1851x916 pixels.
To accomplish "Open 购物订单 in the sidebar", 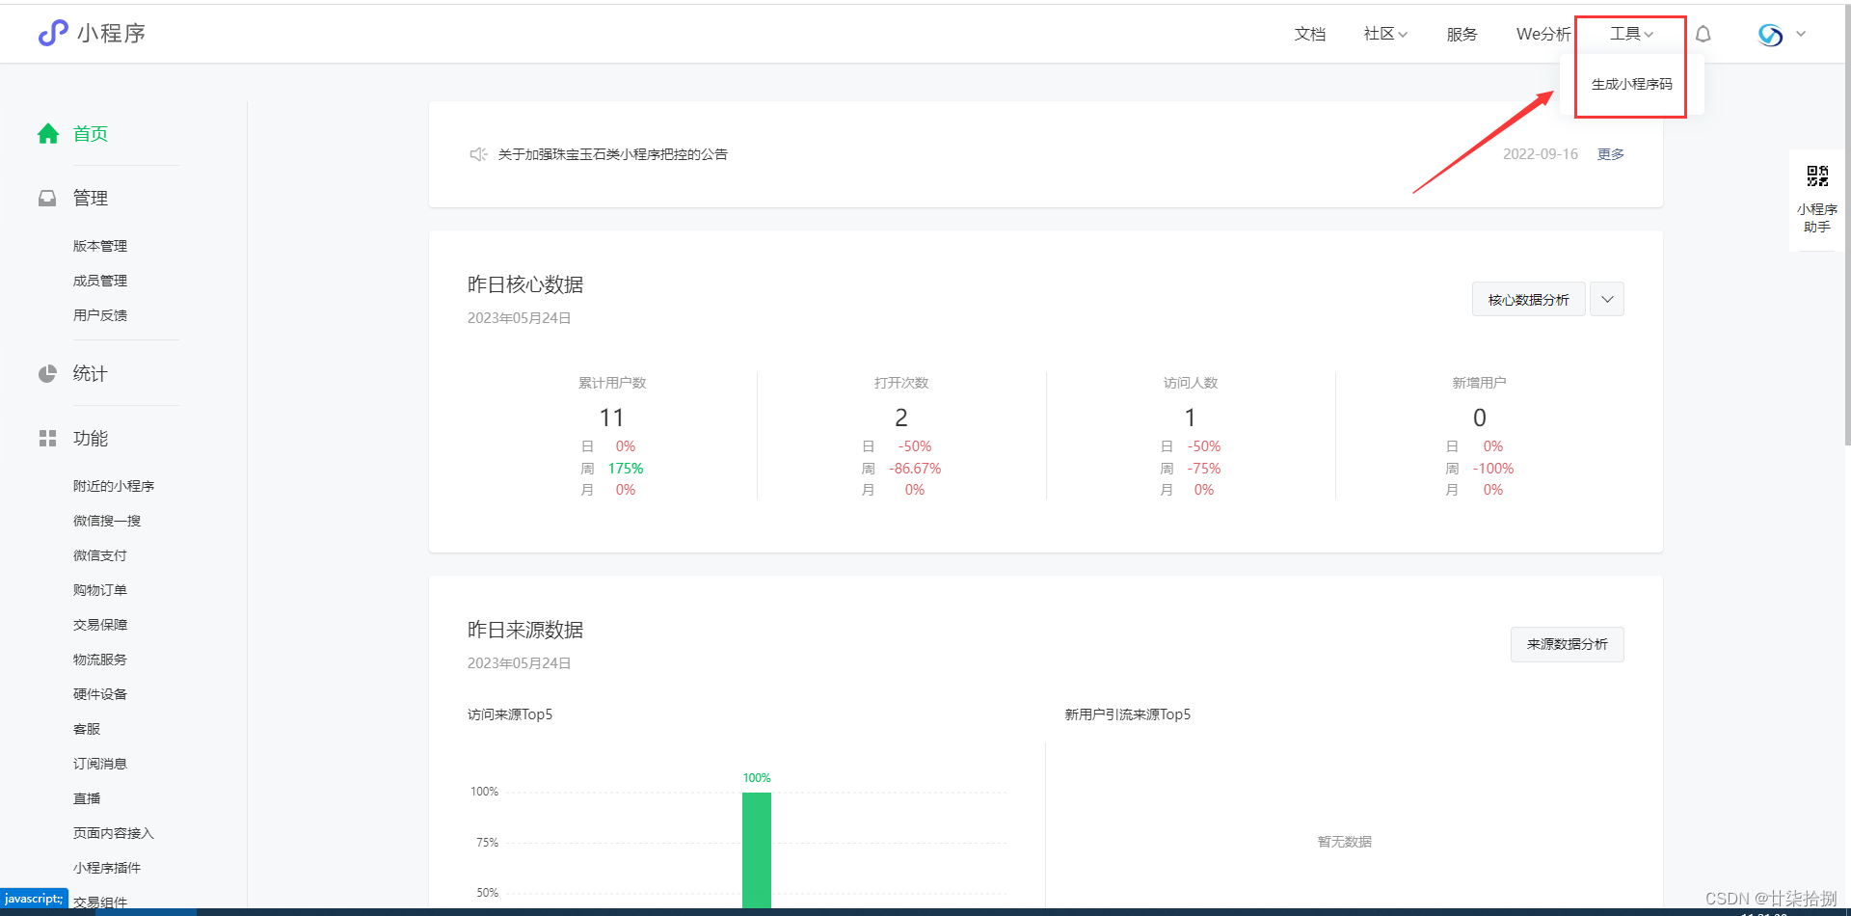I will [100, 590].
